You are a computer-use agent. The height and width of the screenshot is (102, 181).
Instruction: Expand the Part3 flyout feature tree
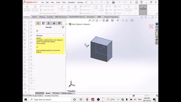coord(67,24)
